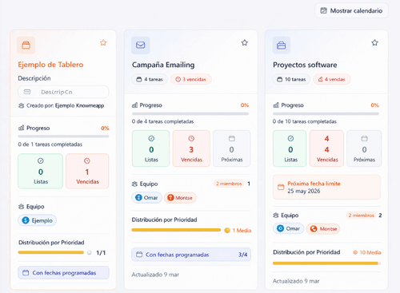
Task: Favorite the Ejemplo de Tablero board star
Action: 103,42
